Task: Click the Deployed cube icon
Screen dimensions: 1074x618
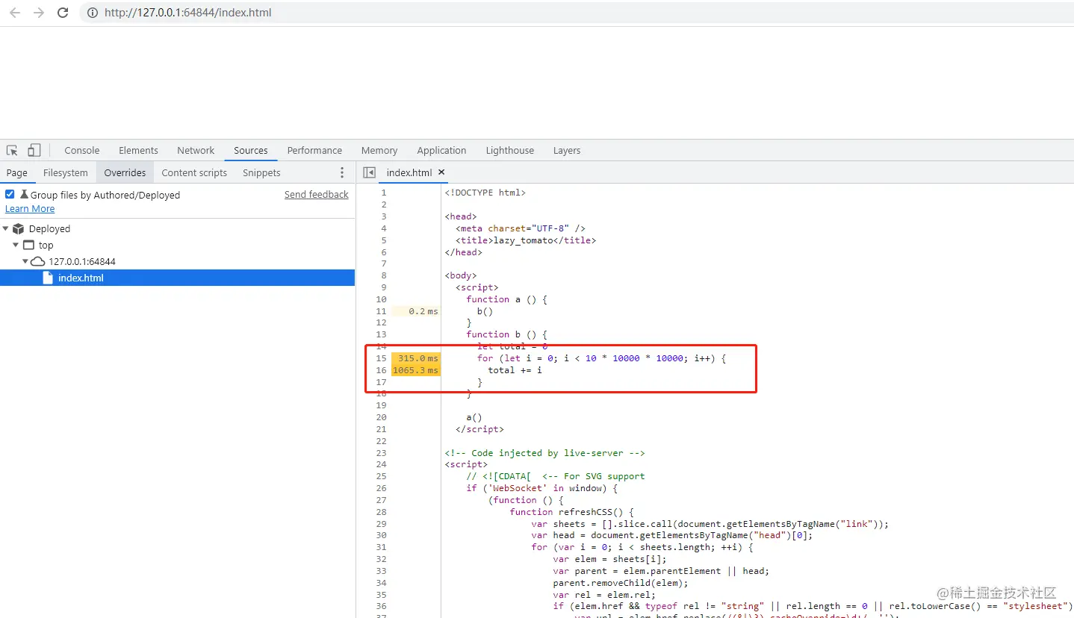Action: pyautogui.click(x=19, y=228)
